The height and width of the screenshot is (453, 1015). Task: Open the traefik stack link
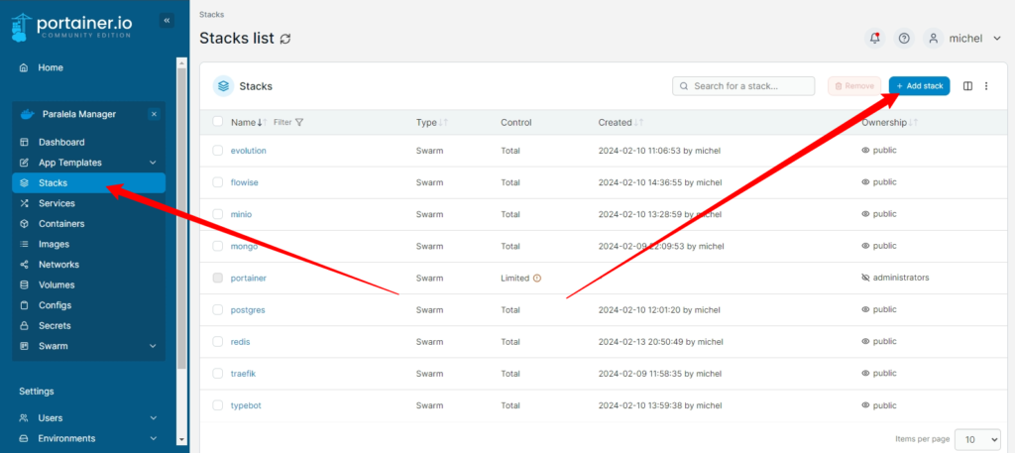click(244, 374)
